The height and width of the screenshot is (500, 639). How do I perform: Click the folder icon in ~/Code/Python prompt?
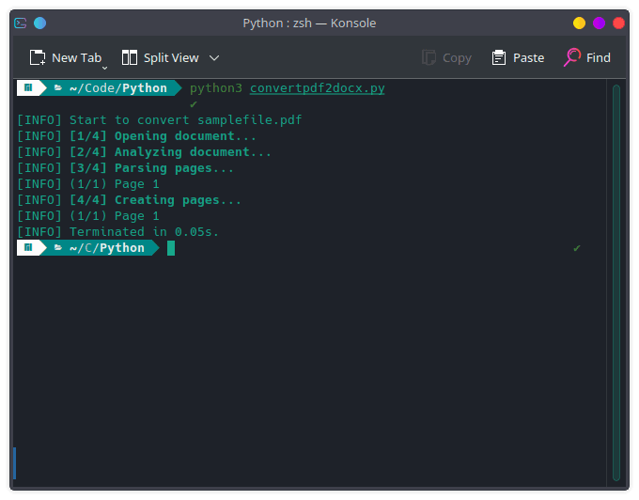[x=58, y=87]
